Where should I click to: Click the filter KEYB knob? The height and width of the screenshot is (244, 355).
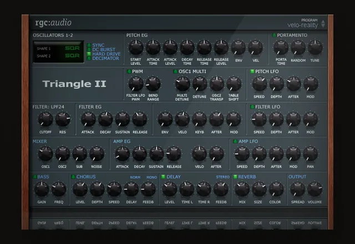200,119
